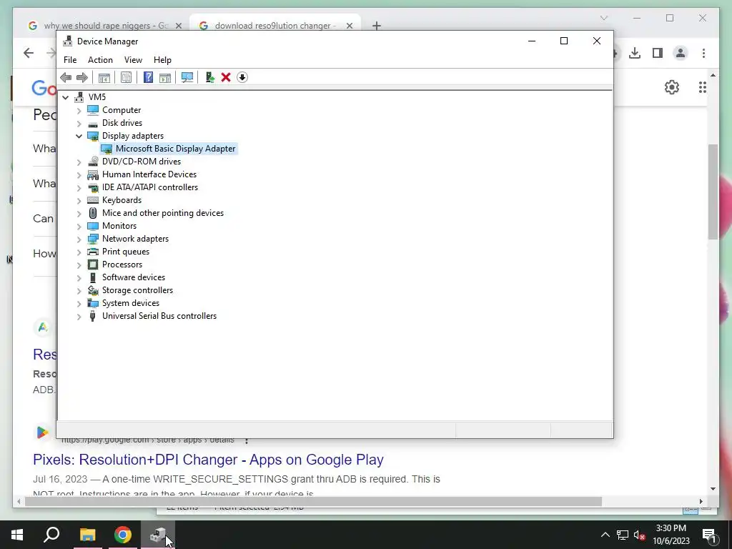Show hidden tray icons chevron

(x=605, y=535)
